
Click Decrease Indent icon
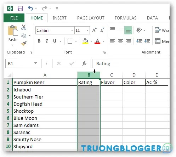click(139, 41)
